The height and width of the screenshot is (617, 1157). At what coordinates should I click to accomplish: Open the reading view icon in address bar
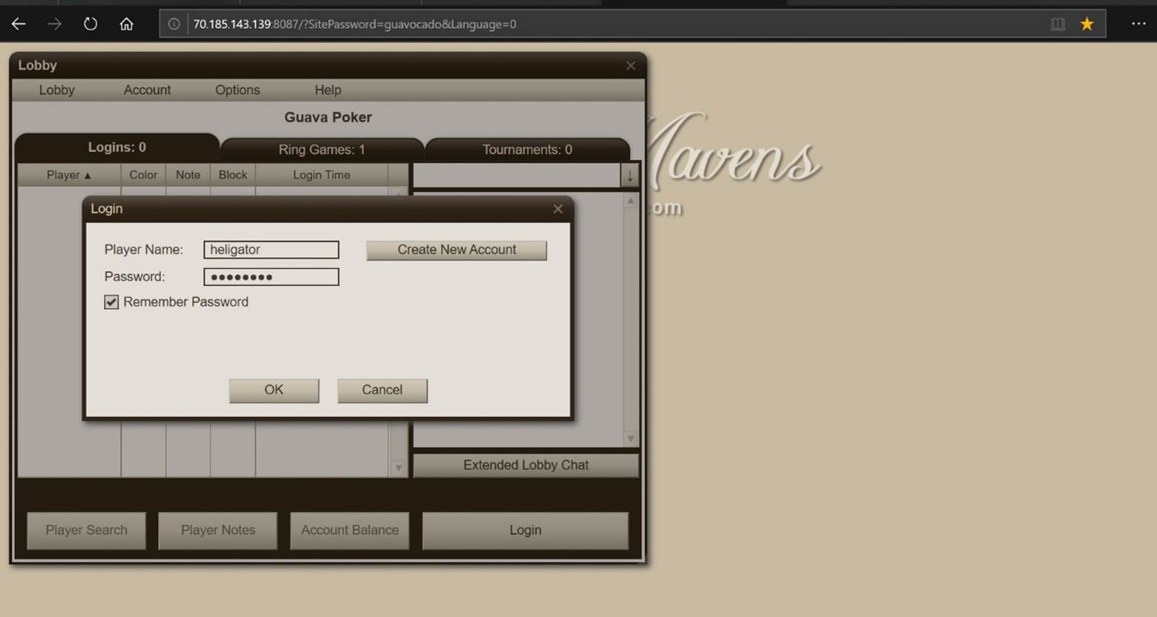point(1057,23)
